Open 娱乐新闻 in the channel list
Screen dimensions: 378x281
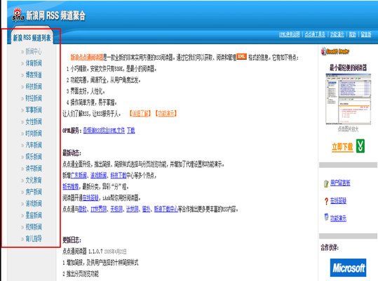tap(34, 157)
